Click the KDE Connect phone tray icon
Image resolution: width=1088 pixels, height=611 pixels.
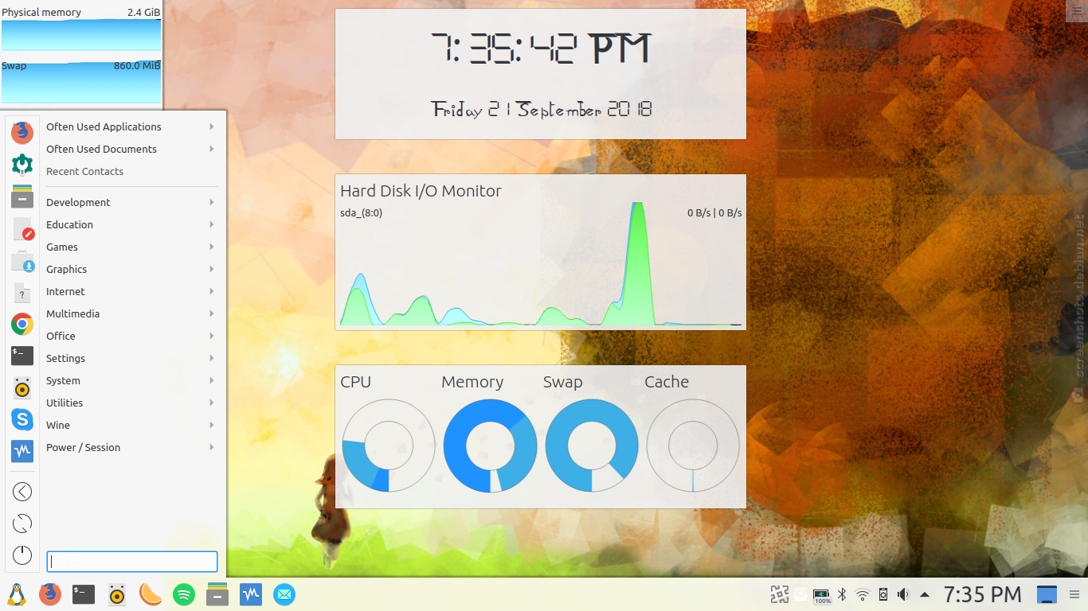point(883,594)
